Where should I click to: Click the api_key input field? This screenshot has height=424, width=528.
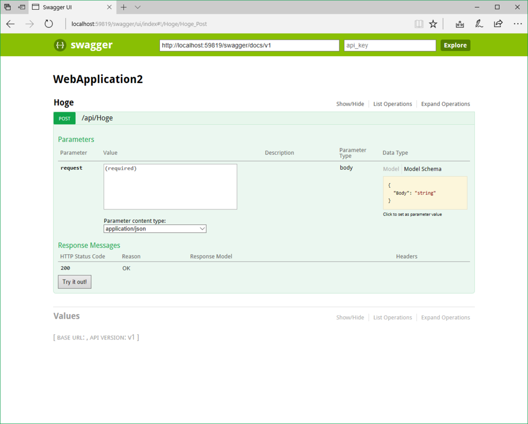pyautogui.click(x=390, y=45)
